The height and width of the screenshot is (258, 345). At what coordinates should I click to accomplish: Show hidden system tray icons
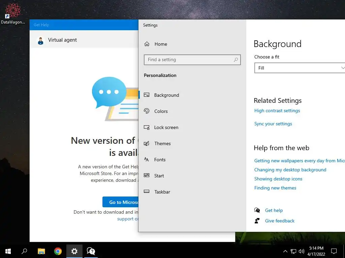coord(285,251)
